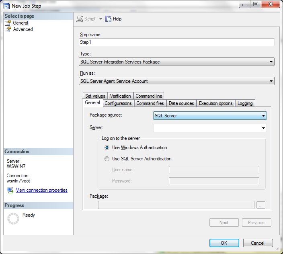
Task: Open the Command line tab
Action: tap(149, 96)
